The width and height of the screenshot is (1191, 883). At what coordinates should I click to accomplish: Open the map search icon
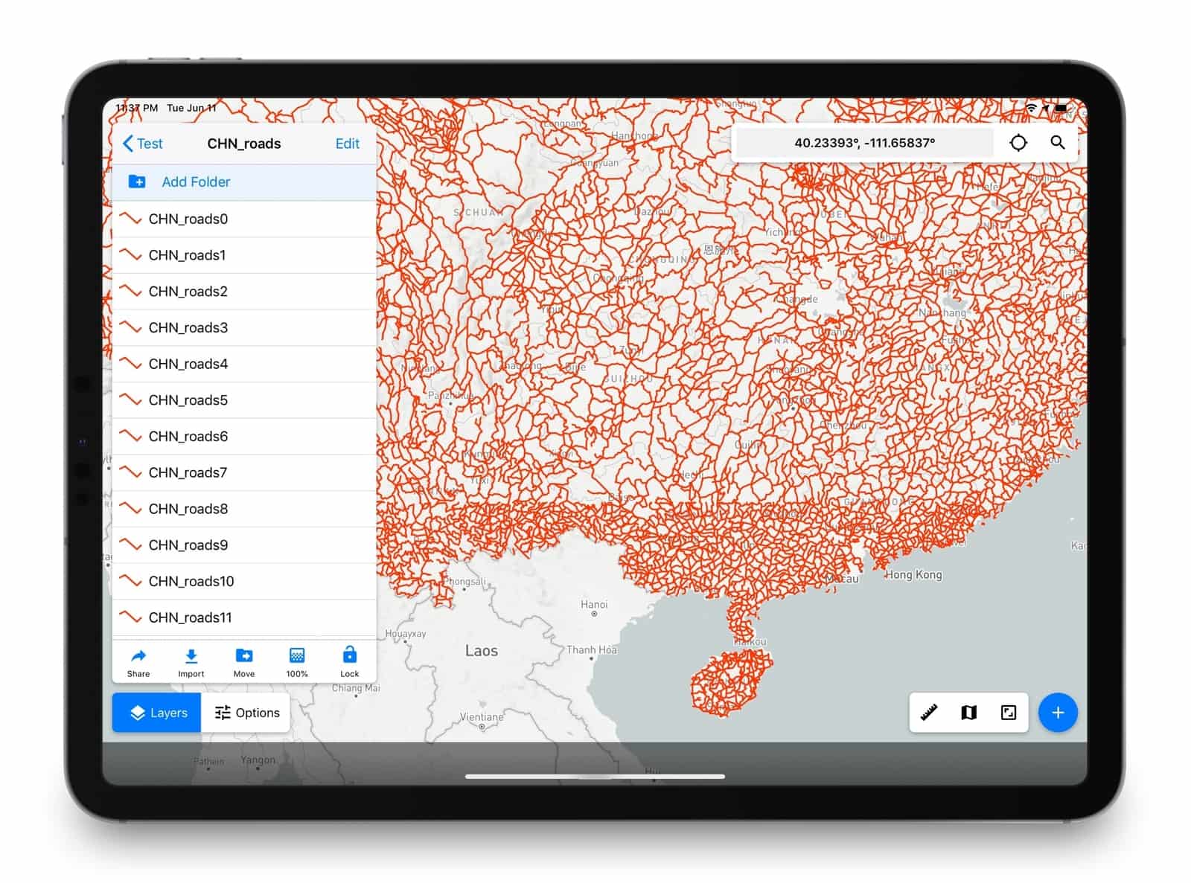1059,143
